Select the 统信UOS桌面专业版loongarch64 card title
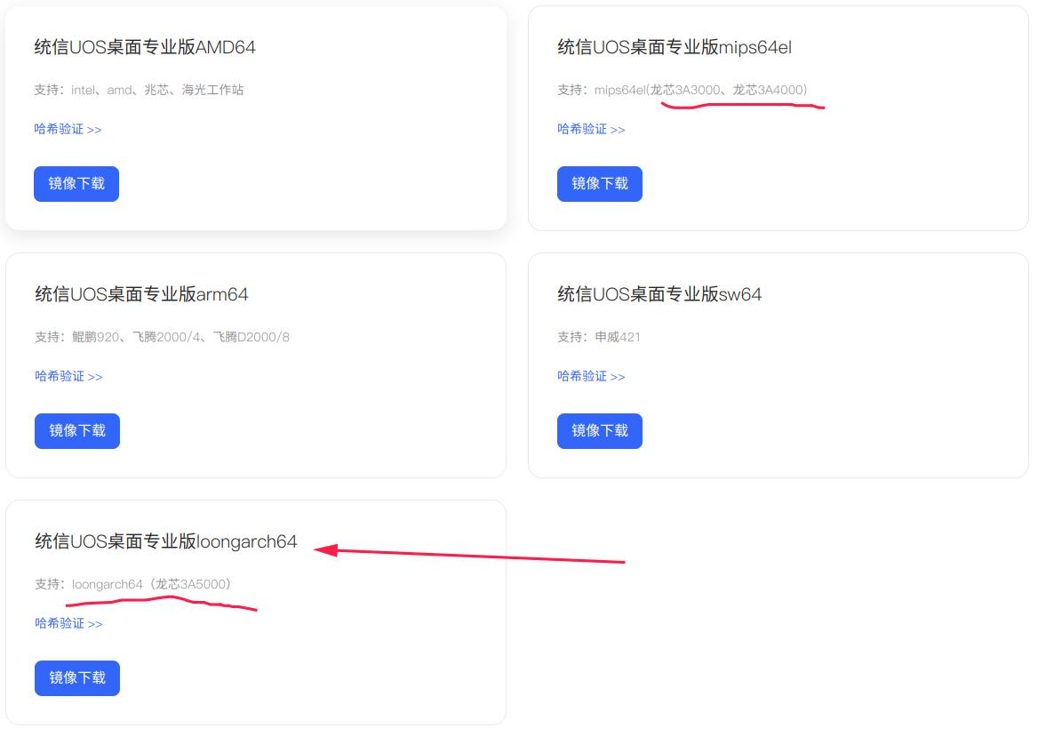 (x=164, y=541)
